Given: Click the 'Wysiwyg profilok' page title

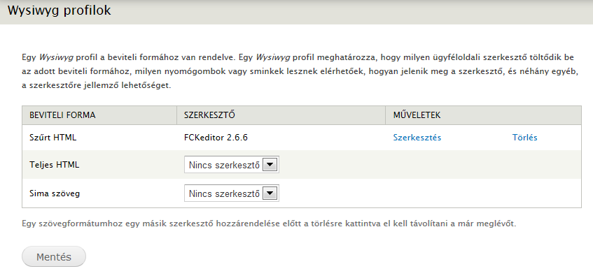Looking at the screenshot, I should (x=60, y=10).
